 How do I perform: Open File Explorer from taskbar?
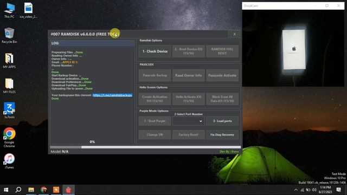(31, 190)
